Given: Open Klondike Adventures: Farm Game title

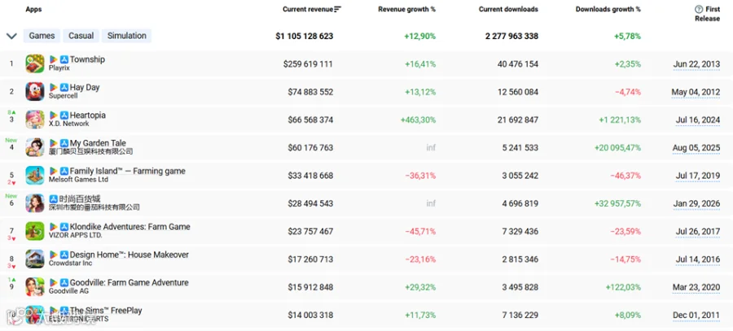Looking at the screenshot, I should coord(130,227).
